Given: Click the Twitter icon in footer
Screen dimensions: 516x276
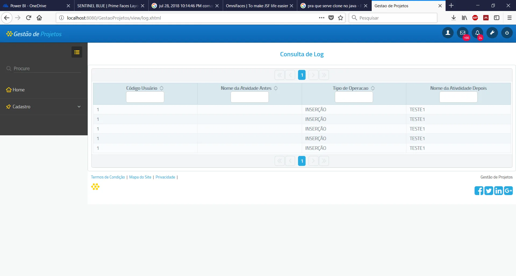Looking at the screenshot, I should (489, 191).
